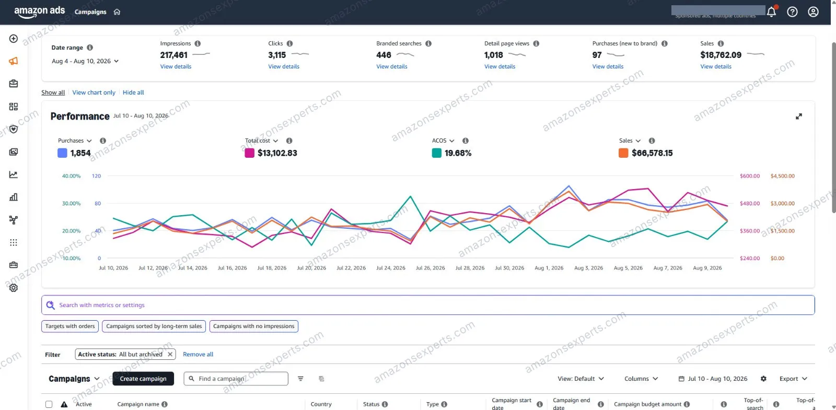Click the orange Sales color swatch

(x=623, y=153)
